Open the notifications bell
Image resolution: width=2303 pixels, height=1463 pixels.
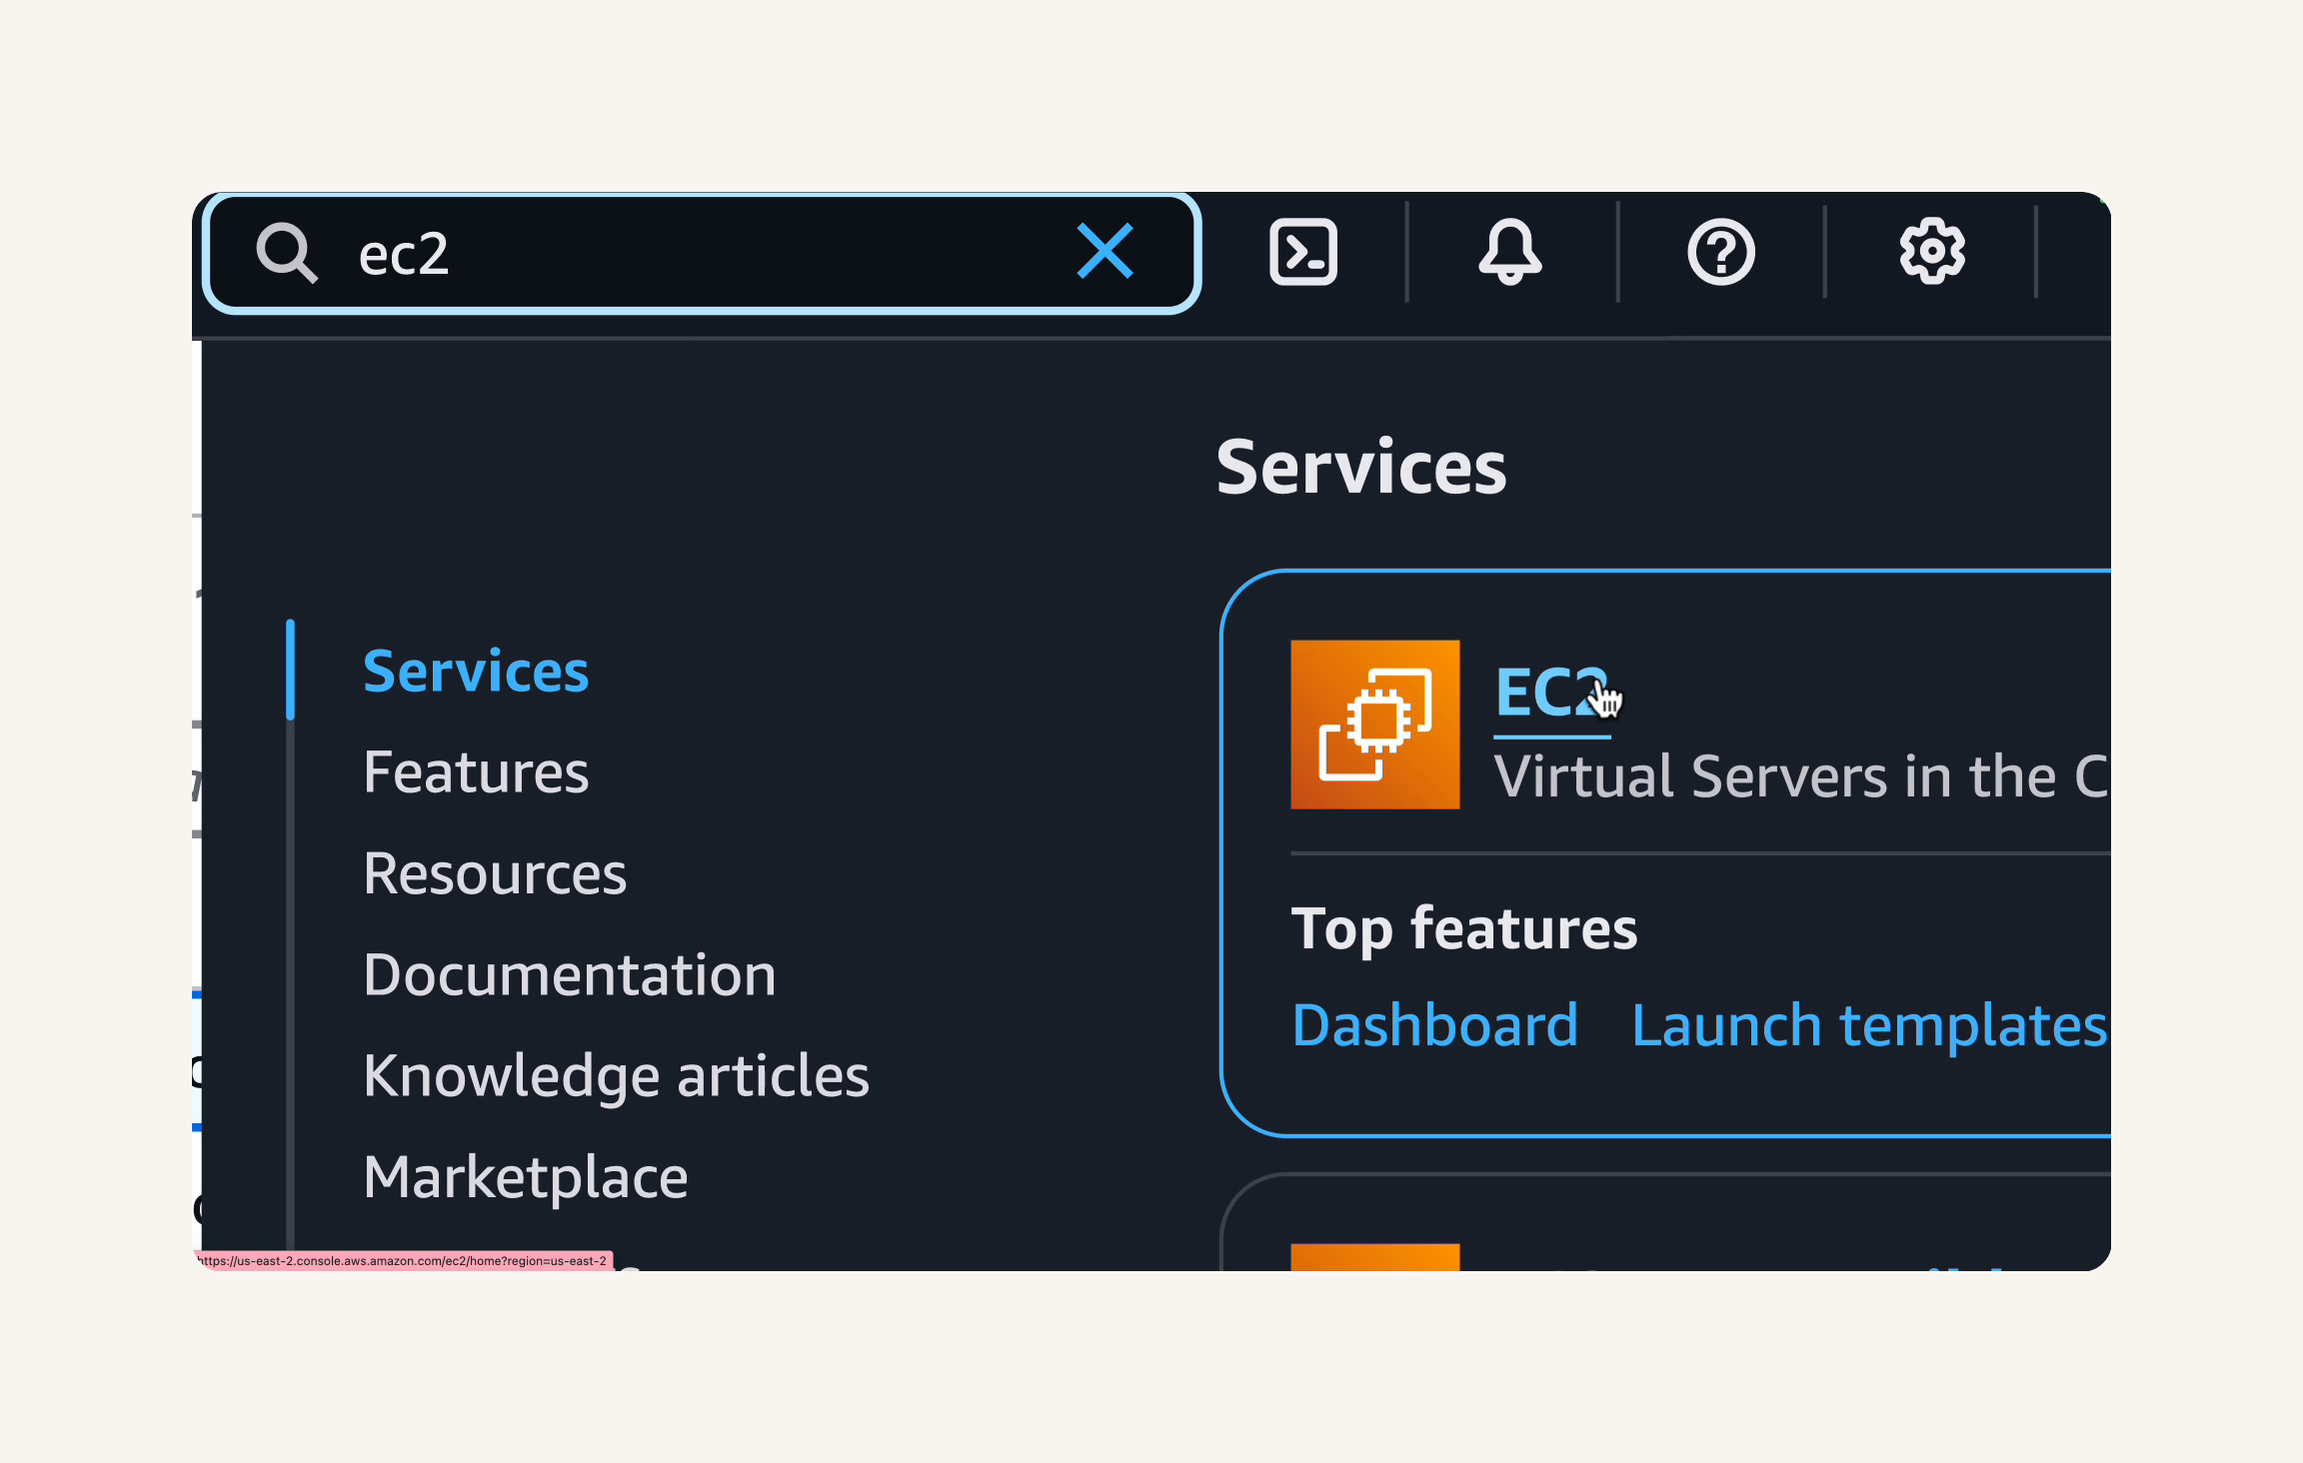1510,252
